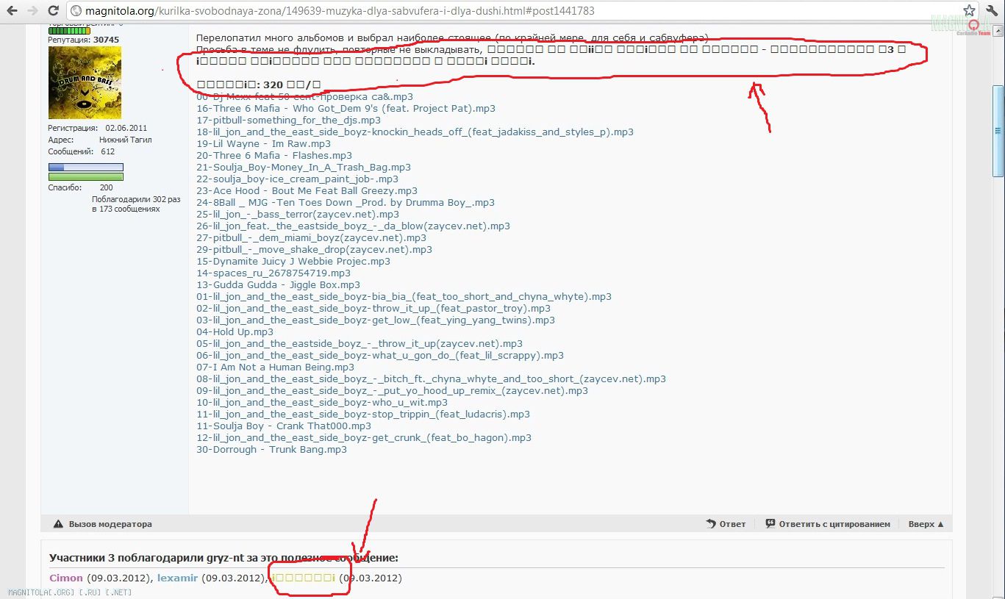Click the 'Ответ' reply button
The image size is (1005, 599).
[732, 524]
